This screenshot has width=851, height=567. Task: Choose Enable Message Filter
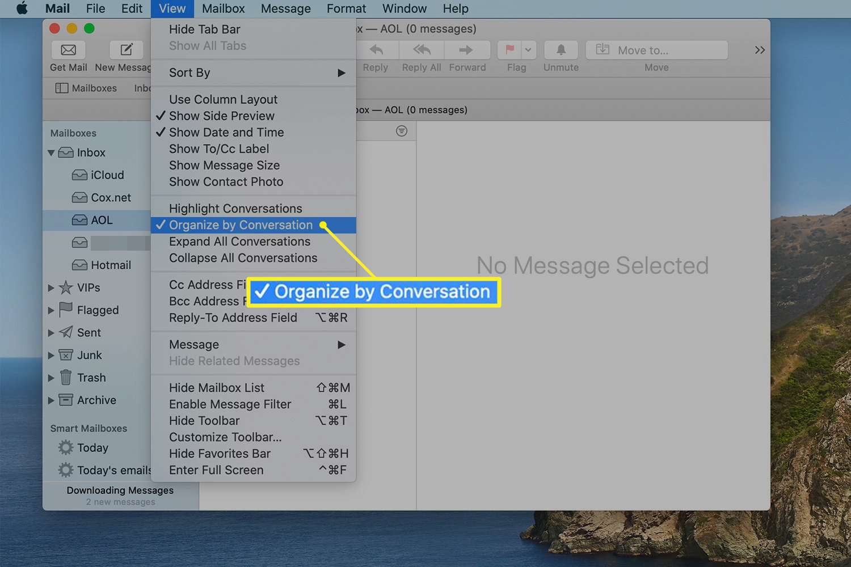point(254,404)
